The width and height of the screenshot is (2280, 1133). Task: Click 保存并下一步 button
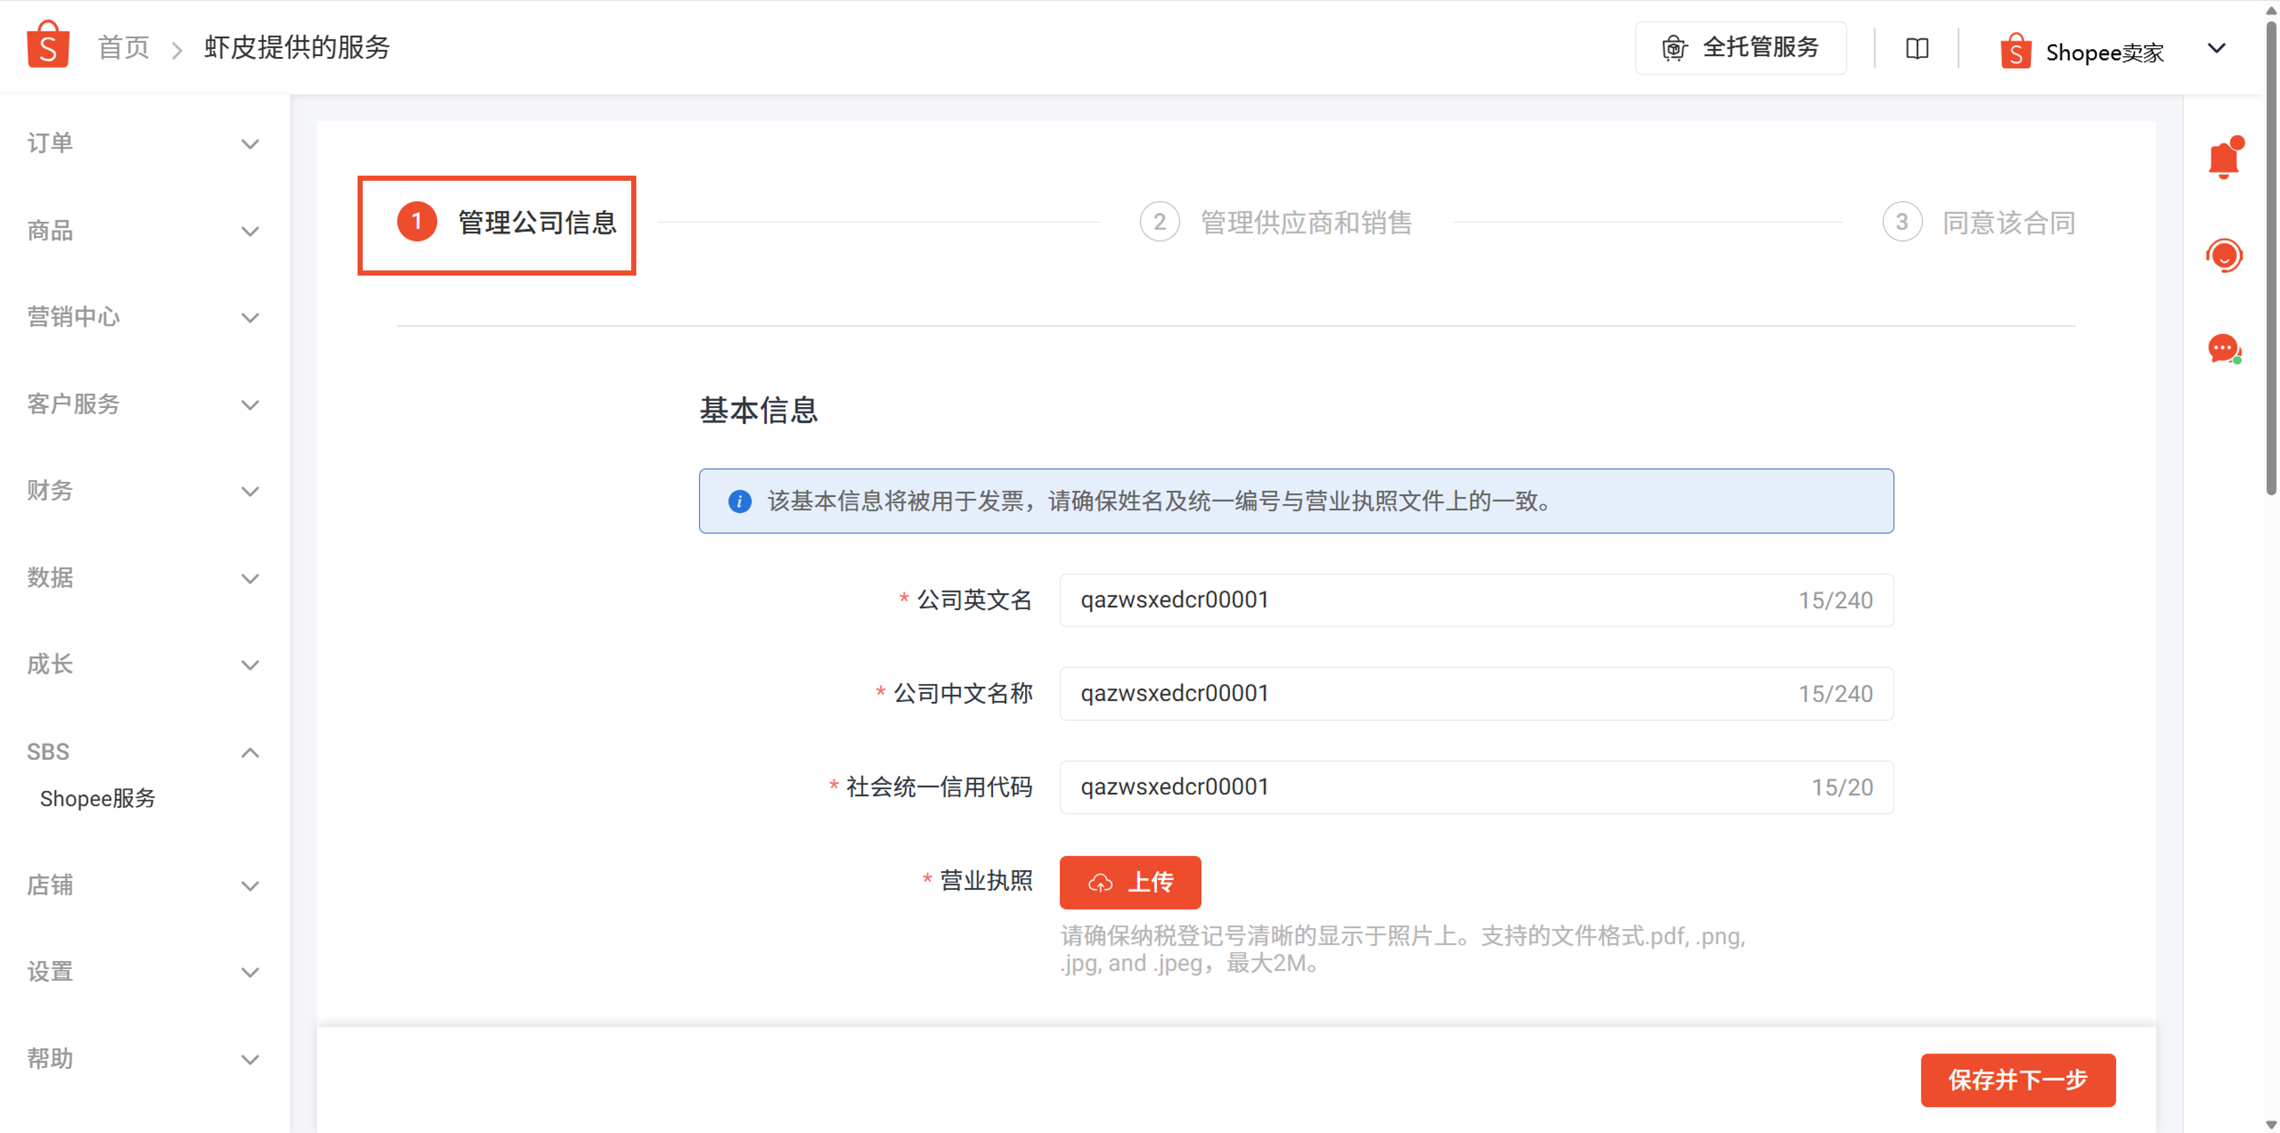[2017, 1079]
